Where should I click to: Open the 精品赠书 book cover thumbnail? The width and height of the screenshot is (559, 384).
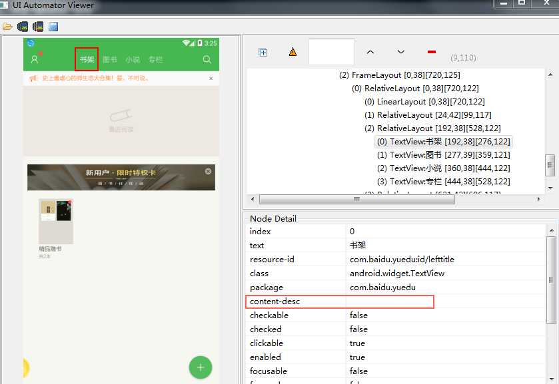(56, 221)
